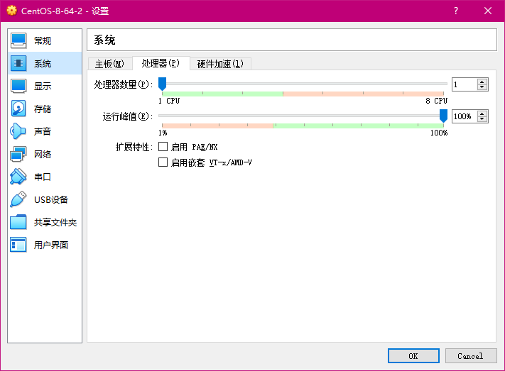Open the 网络 (Network) icon
505x371 pixels.
(x=18, y=154)
